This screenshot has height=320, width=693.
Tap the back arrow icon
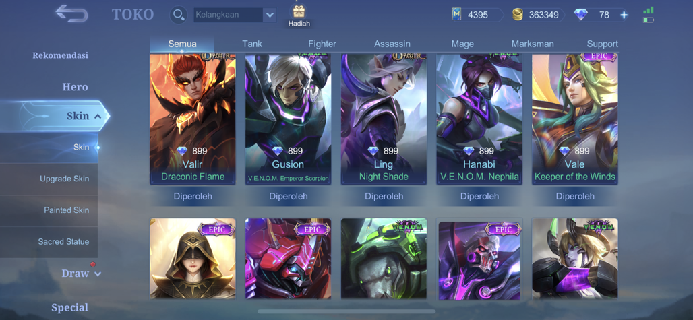pyautogui.click(x=71, y=13)
